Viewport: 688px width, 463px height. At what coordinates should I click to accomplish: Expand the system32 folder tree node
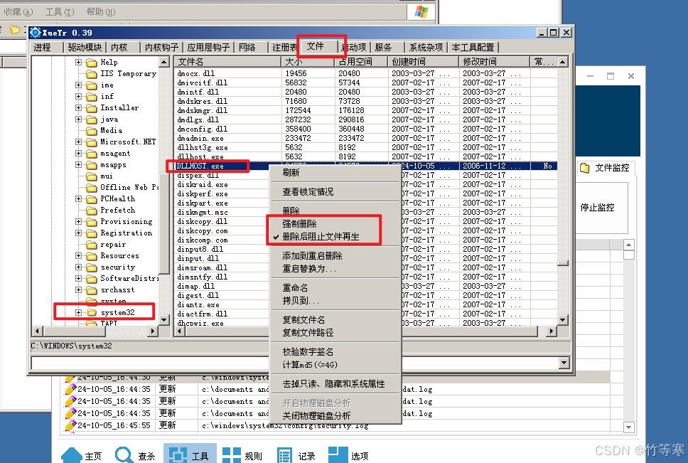(79, 313)
